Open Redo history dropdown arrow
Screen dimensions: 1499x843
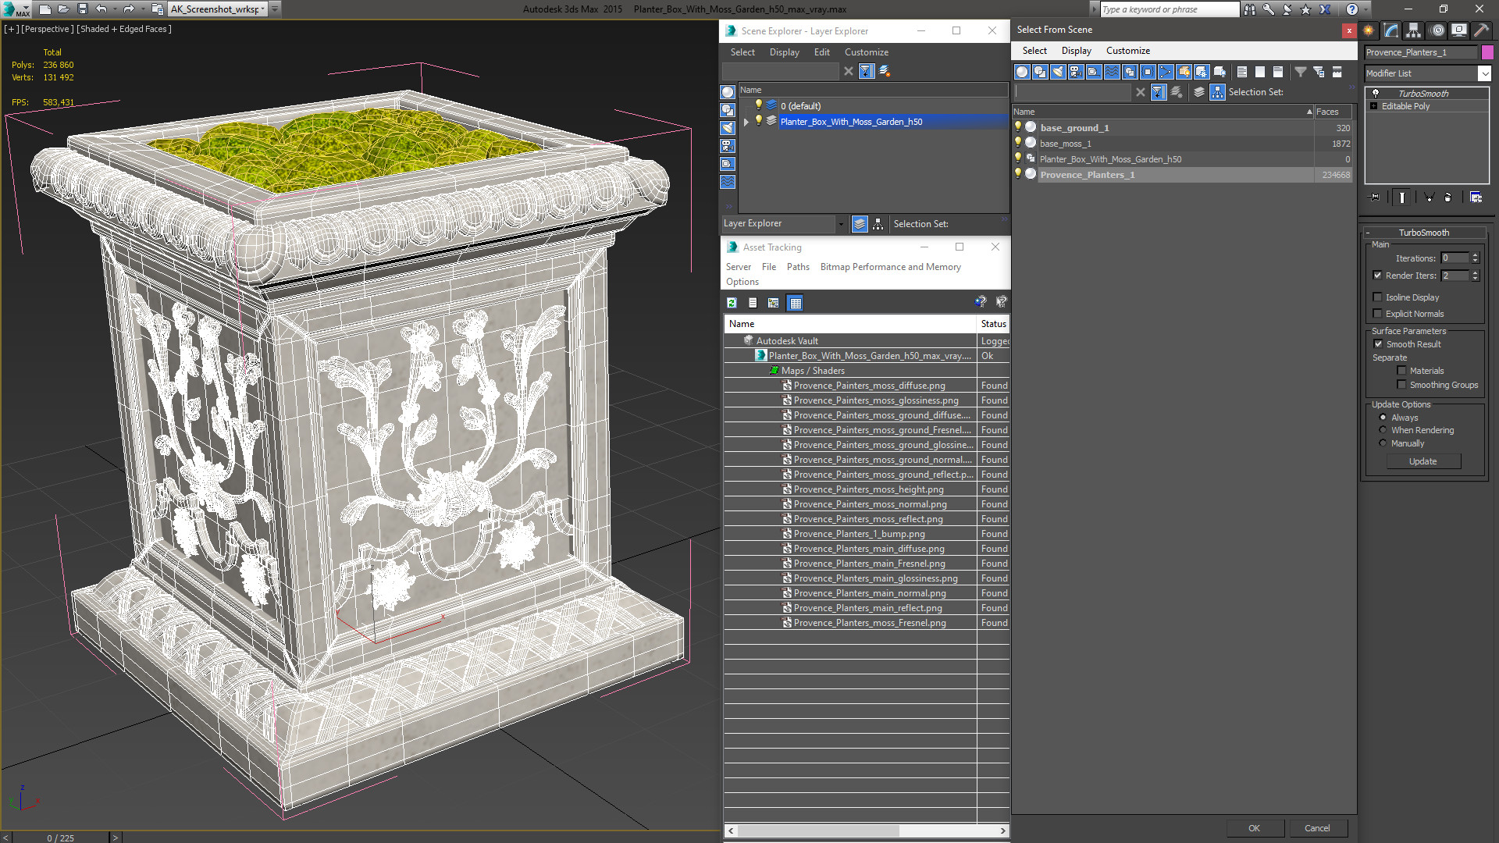tap(143, 9)
